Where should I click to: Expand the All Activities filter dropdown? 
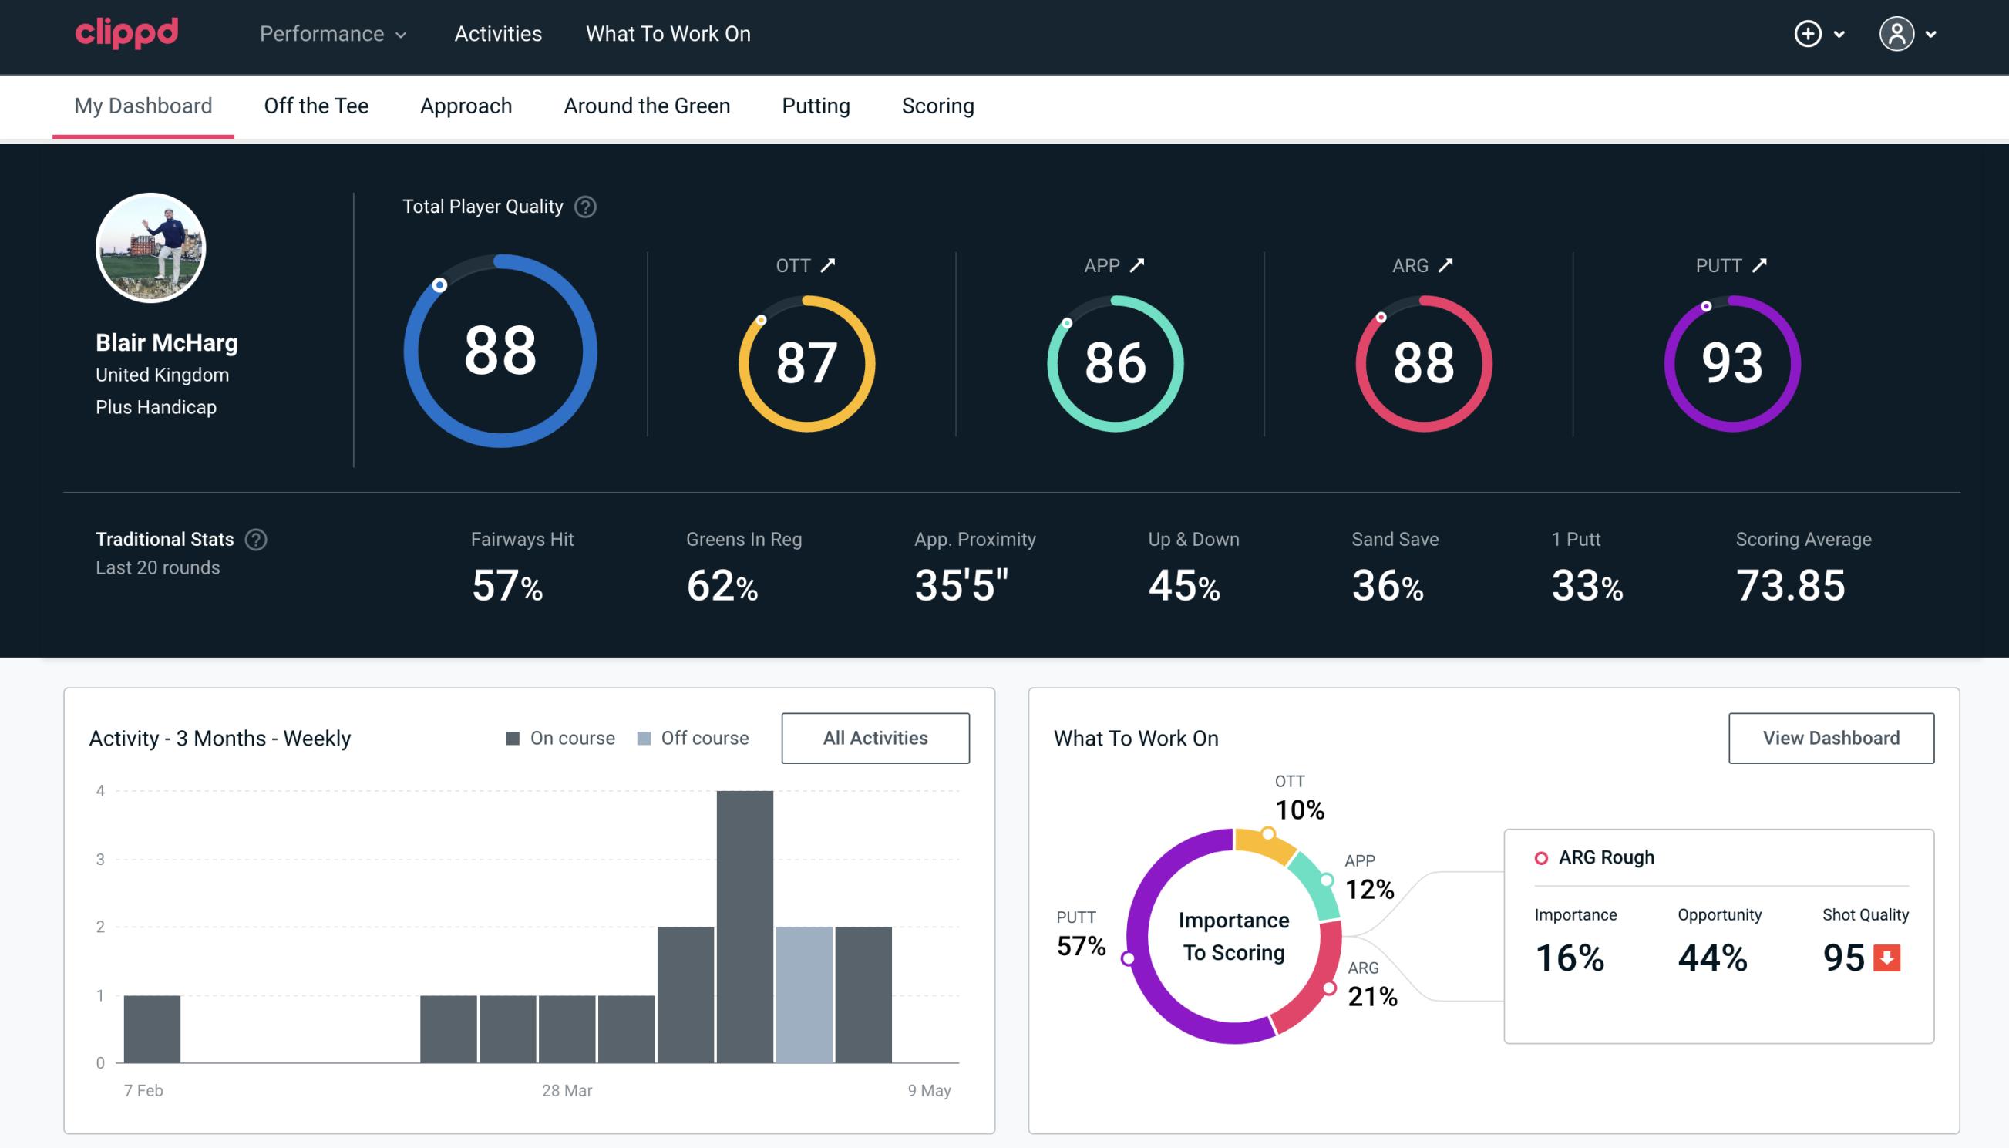[875, 737]
